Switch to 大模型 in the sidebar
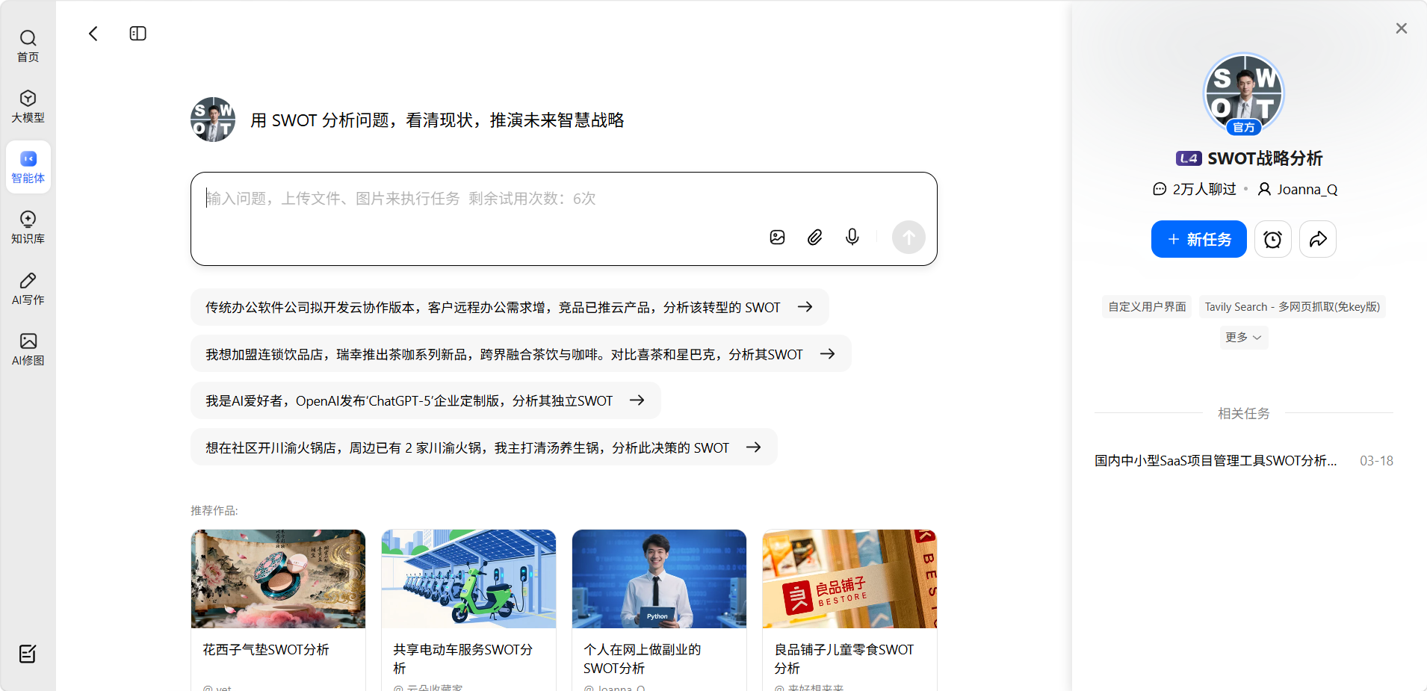This screenshot has width=1427, height=691. 28,106
